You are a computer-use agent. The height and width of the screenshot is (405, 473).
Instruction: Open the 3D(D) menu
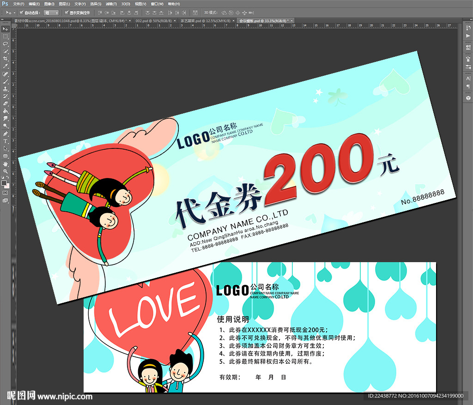tap(126, 4)
